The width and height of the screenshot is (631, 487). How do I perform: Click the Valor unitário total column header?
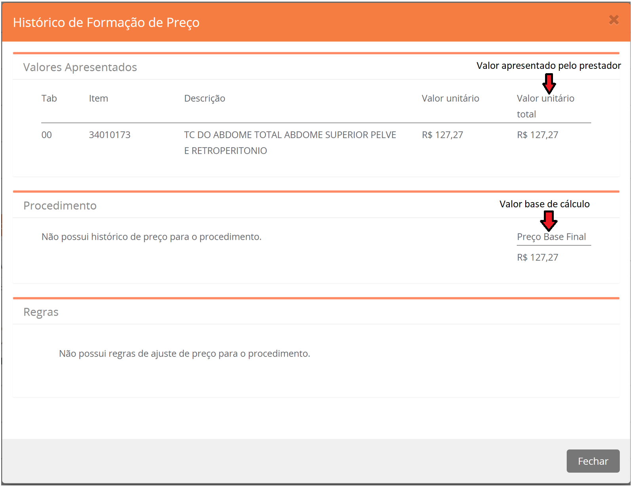click(x=545, y=106)
